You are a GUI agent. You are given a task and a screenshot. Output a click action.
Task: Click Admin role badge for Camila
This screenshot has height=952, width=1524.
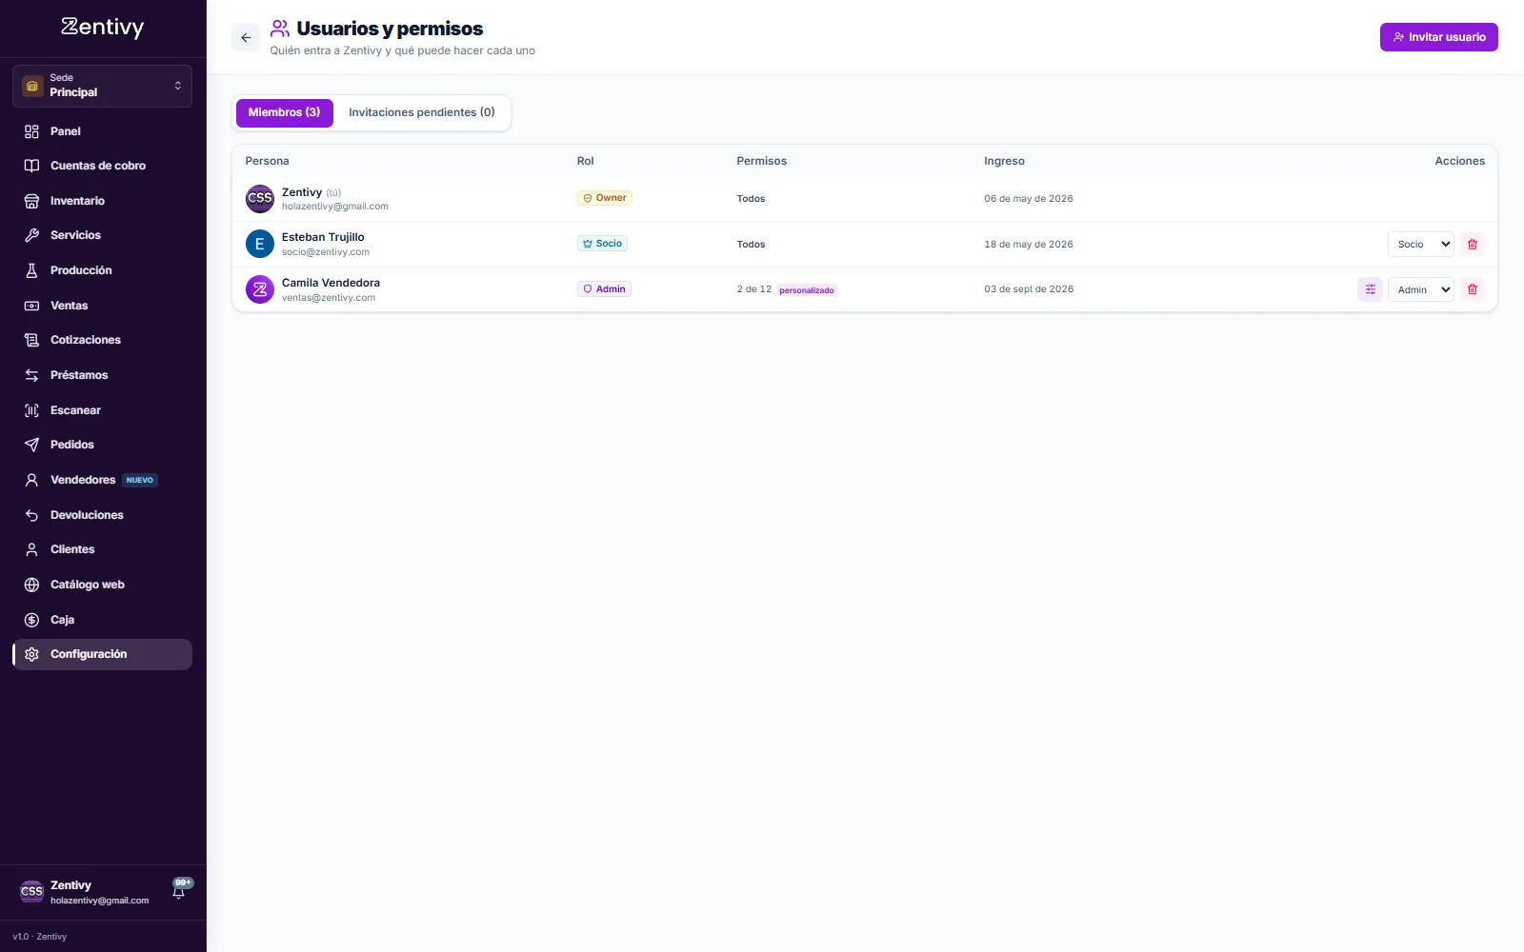pos(604,289)
